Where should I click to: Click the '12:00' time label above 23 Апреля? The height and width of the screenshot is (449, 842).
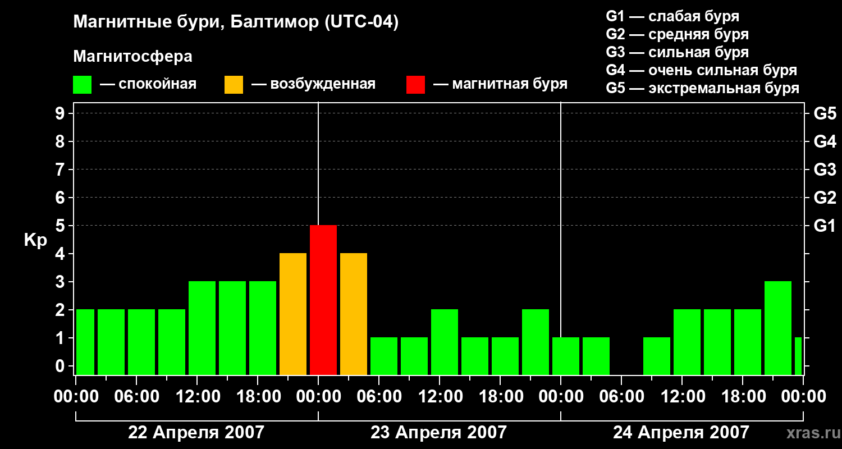point(440,397)
